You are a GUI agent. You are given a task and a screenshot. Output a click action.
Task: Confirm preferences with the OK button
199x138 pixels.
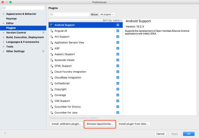189,134
